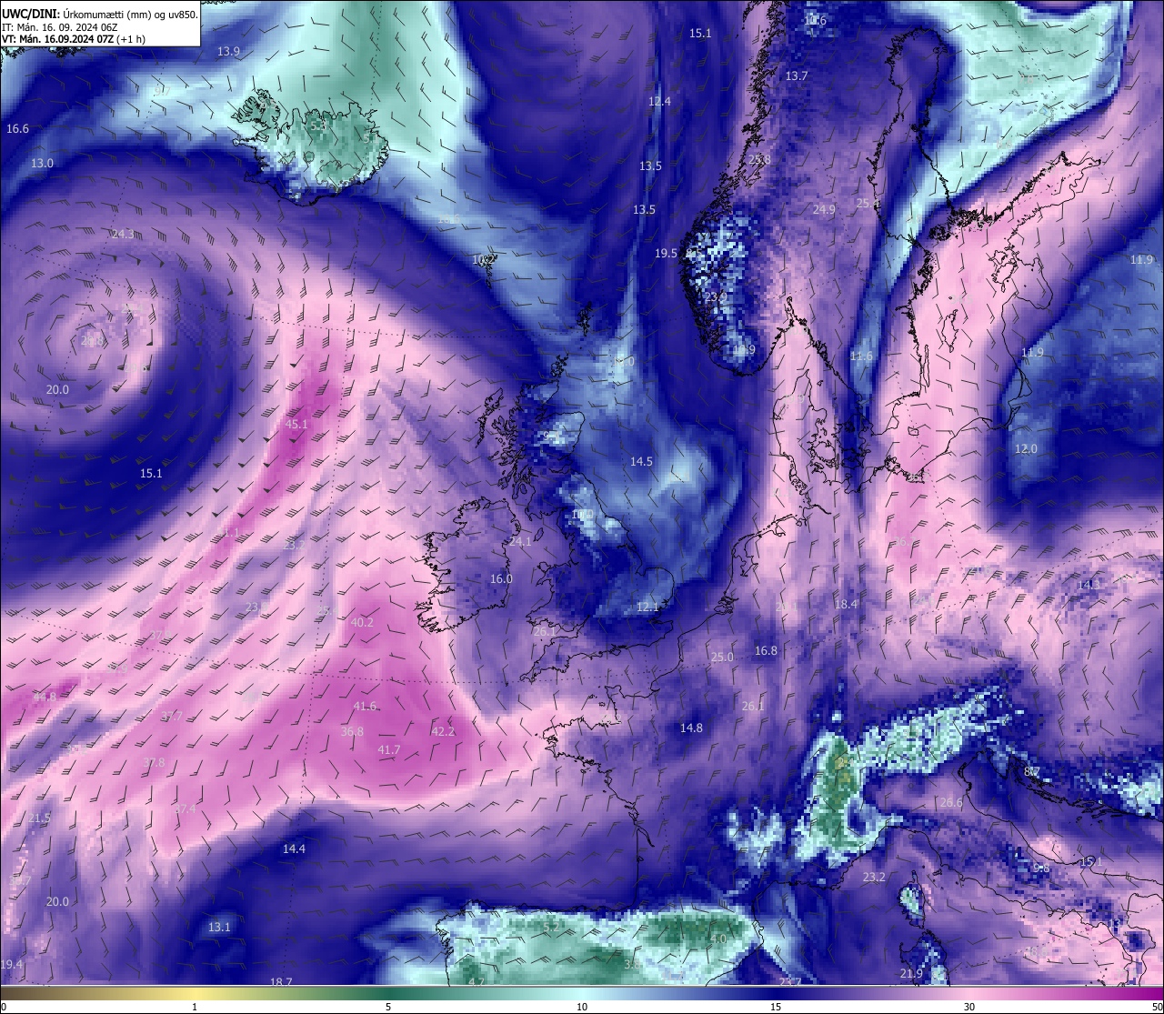
Task: Click the 24.3 value label
Action: click(x=122, y=234)
